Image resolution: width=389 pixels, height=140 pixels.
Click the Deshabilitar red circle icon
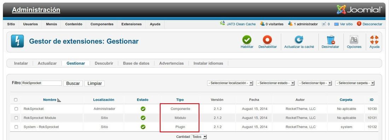point(267,40)
